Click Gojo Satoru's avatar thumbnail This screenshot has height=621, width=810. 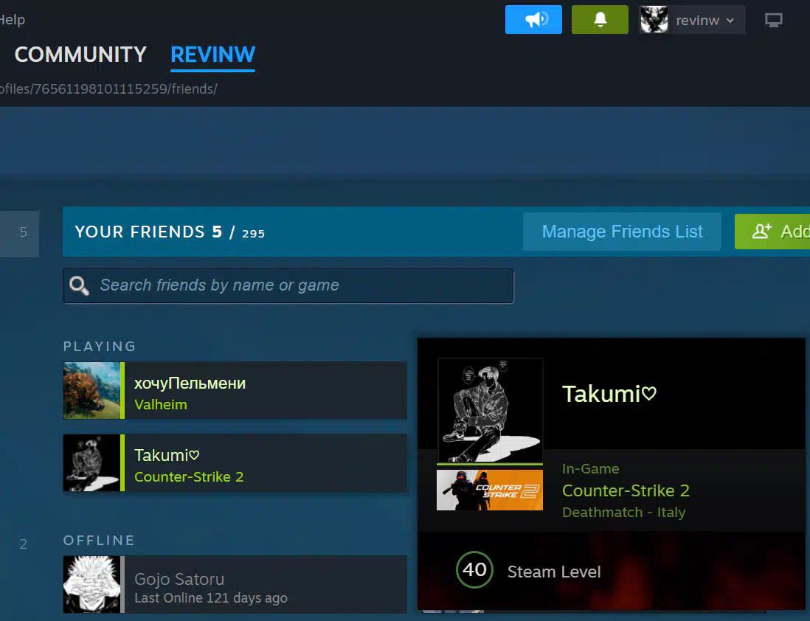91,584
